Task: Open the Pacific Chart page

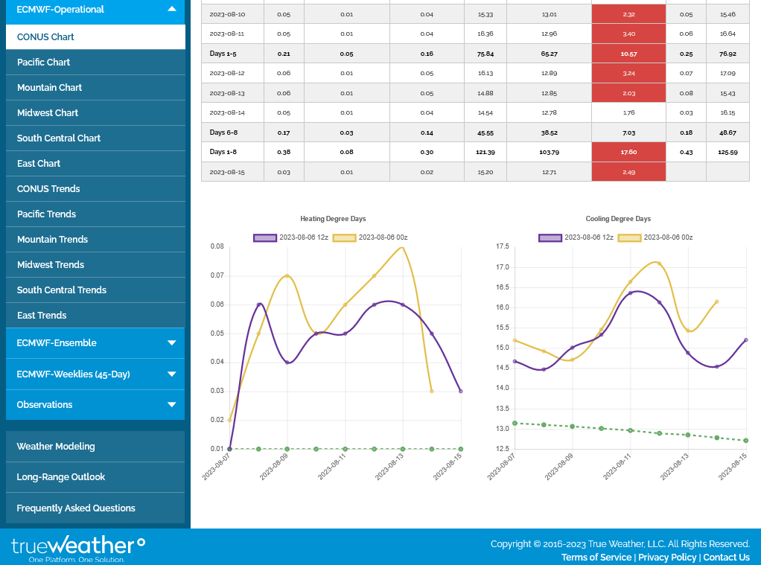Action: point(44,63)
